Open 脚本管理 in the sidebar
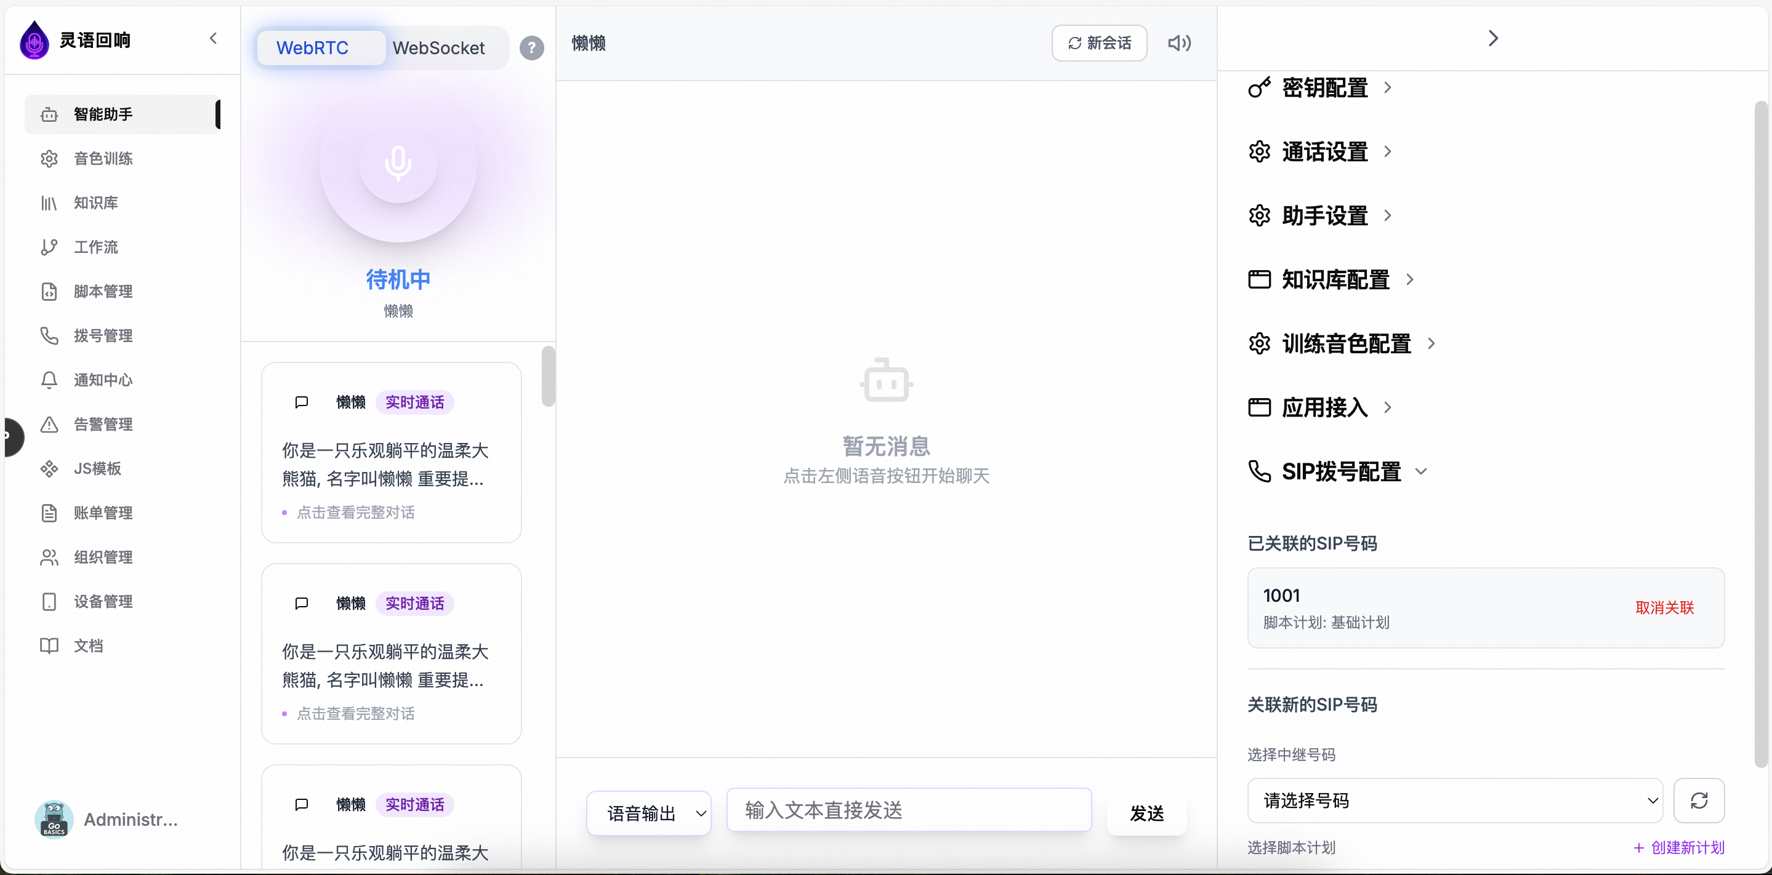The width and height of the screenshot is (1772, 875). point(123,292)
